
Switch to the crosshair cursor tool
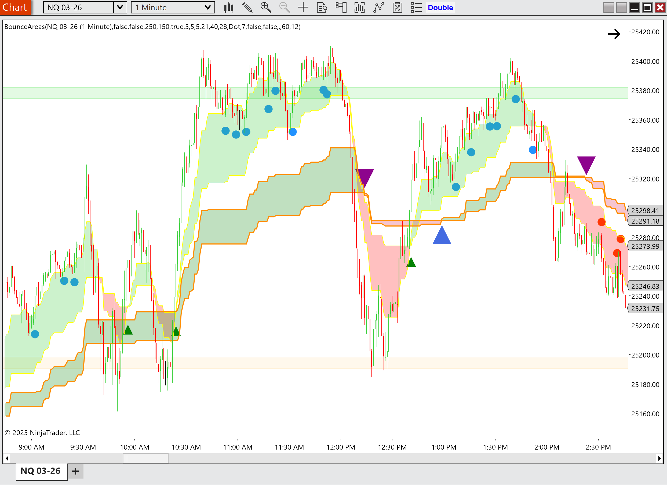[x=303, y=7]
